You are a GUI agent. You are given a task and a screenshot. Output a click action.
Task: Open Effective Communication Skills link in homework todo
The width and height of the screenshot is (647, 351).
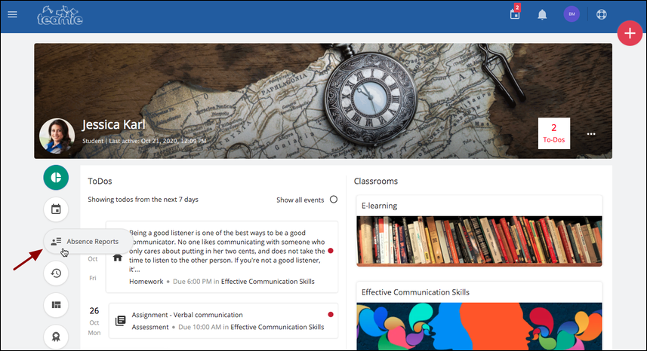coord(268,282)
